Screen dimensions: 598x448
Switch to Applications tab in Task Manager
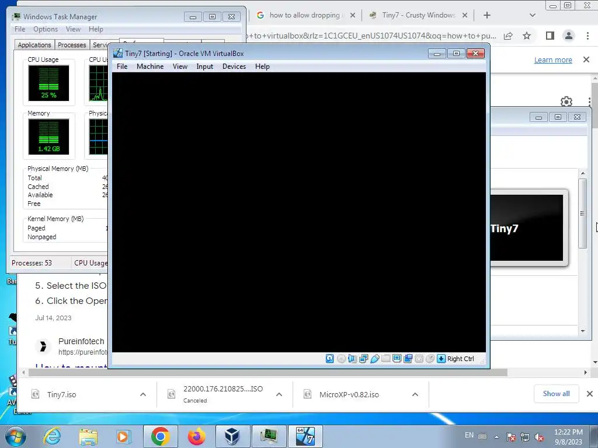[x=34, y=44]
